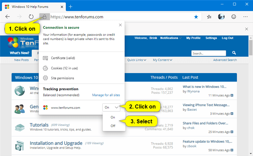Close the Windows 10 Help Forums tab
This screenshot has width=253, height=156.
[62, 7]
